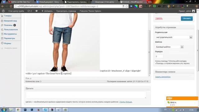Follow the Узнать больше link
The width and height of the screenshot is (199, 112).
pyautogui.click(x=126, y=102)
